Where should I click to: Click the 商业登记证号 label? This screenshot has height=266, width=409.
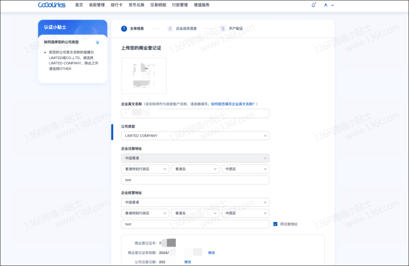click(145, 243)
